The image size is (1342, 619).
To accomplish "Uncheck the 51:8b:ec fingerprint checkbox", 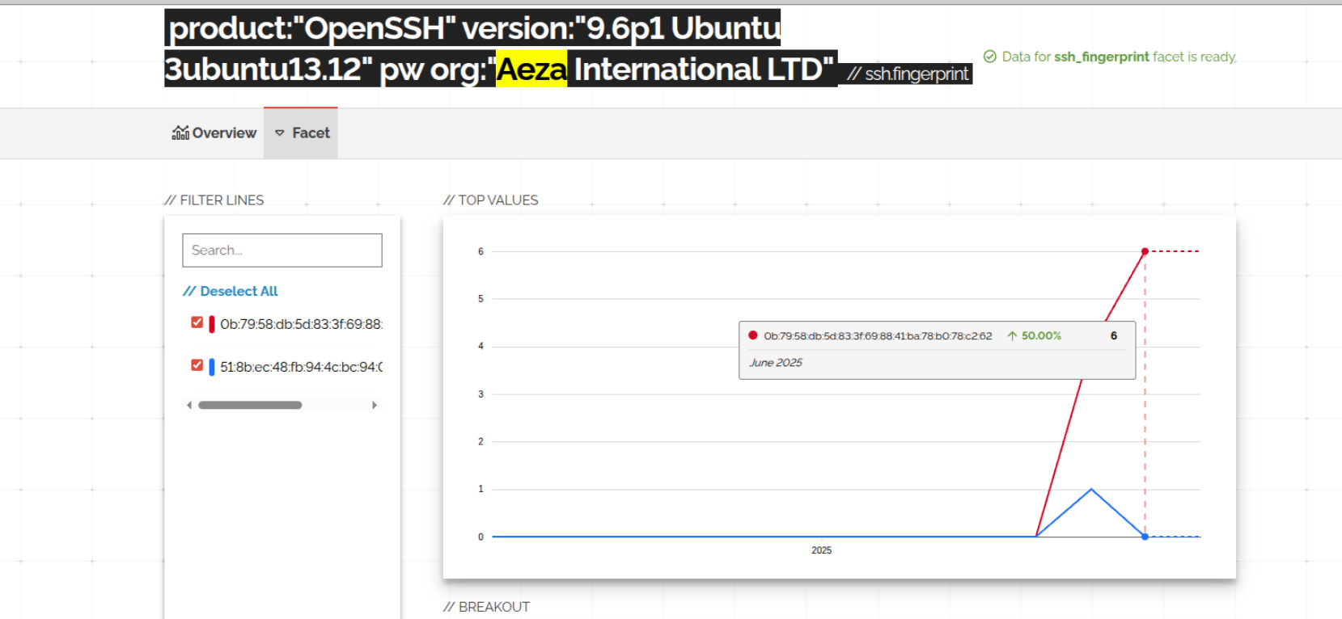I will (197, 365).
